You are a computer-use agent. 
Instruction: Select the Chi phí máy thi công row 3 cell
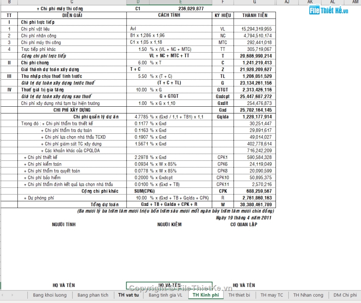pyautogui.click(x=72, y=43)
